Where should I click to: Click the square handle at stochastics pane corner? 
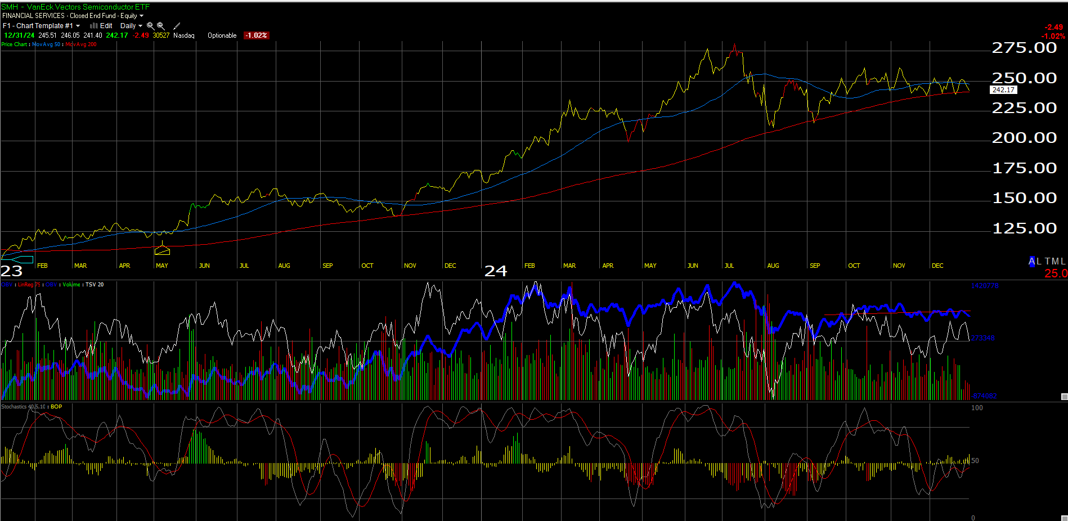pos(1064,518)
